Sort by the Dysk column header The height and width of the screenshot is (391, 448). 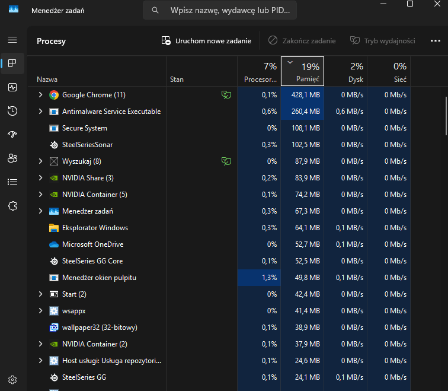[345, 71]
